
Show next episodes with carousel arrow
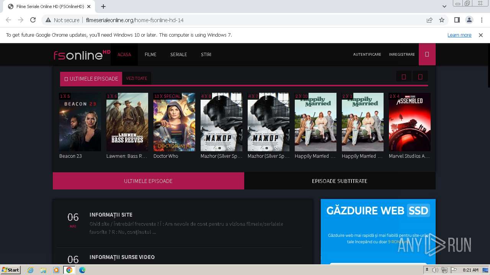[420, 77]
